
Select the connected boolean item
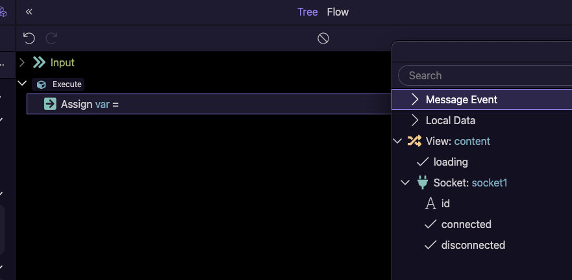pyautogui.click(x=466, y=224)
